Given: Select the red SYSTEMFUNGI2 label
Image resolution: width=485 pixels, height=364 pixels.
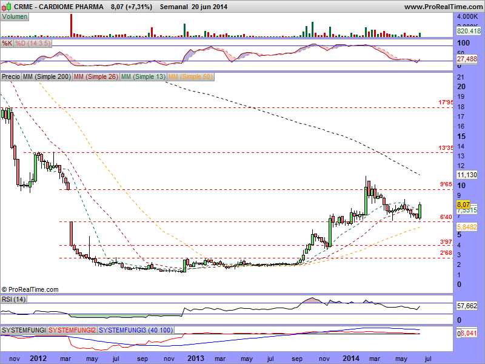Looking at the screenshot, I should (72, 330).
